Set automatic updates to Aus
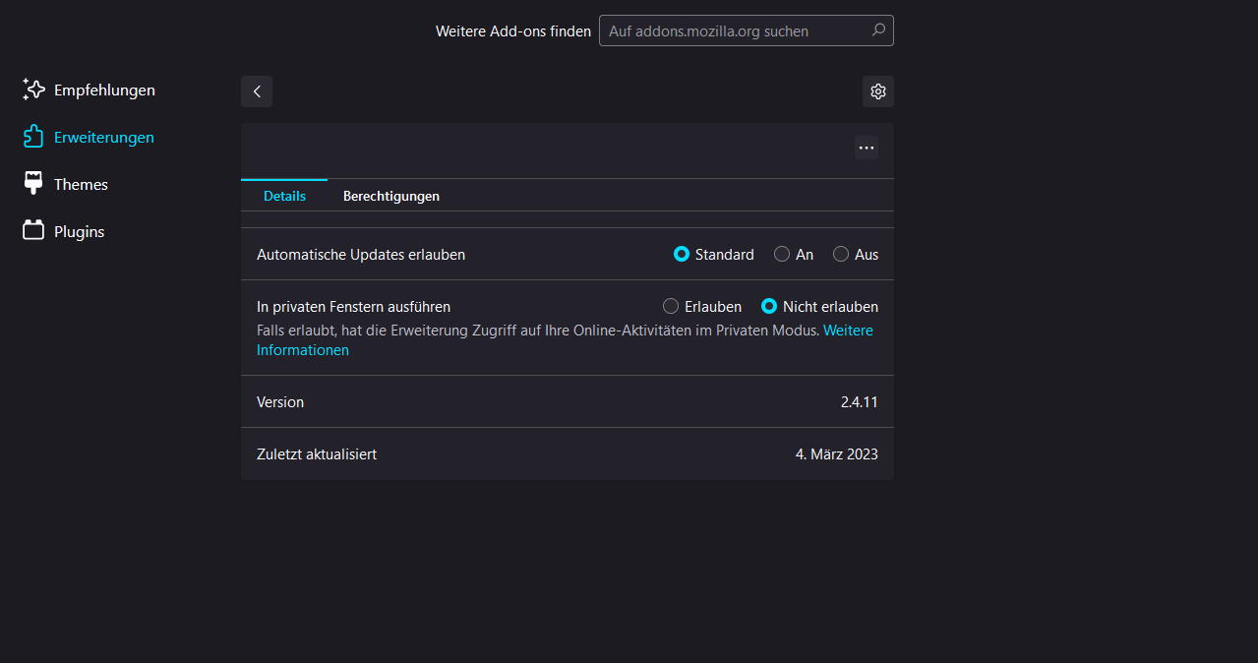 [841, 254]
